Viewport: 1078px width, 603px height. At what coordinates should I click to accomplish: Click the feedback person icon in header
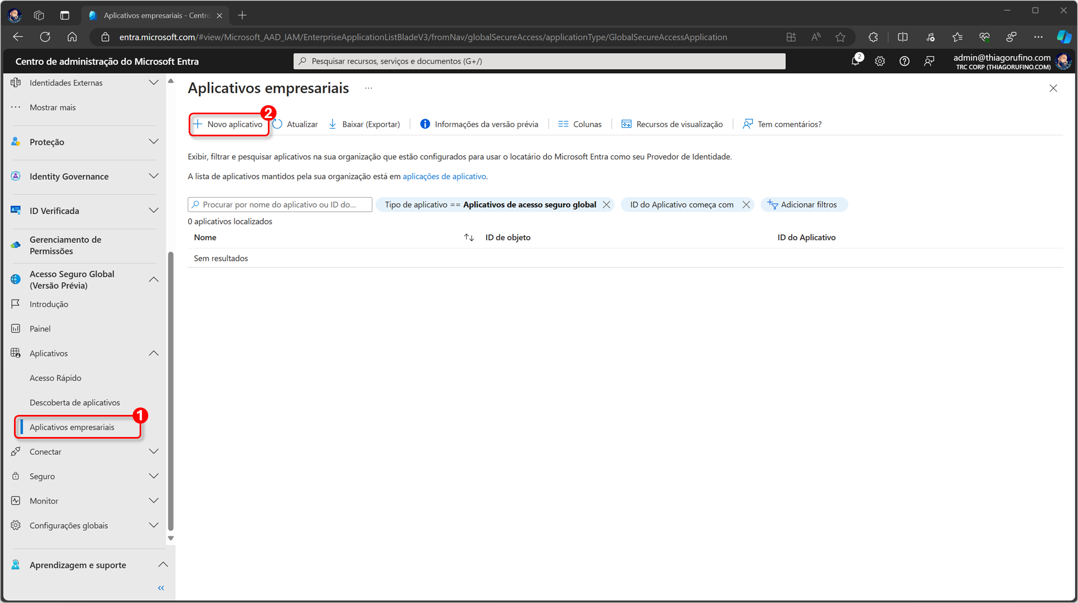[x=929, y=61]
